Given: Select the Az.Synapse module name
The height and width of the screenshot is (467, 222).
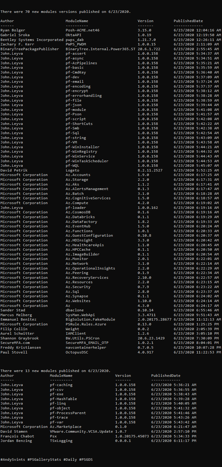Looking at the screenshot, I should coord(77,296).
